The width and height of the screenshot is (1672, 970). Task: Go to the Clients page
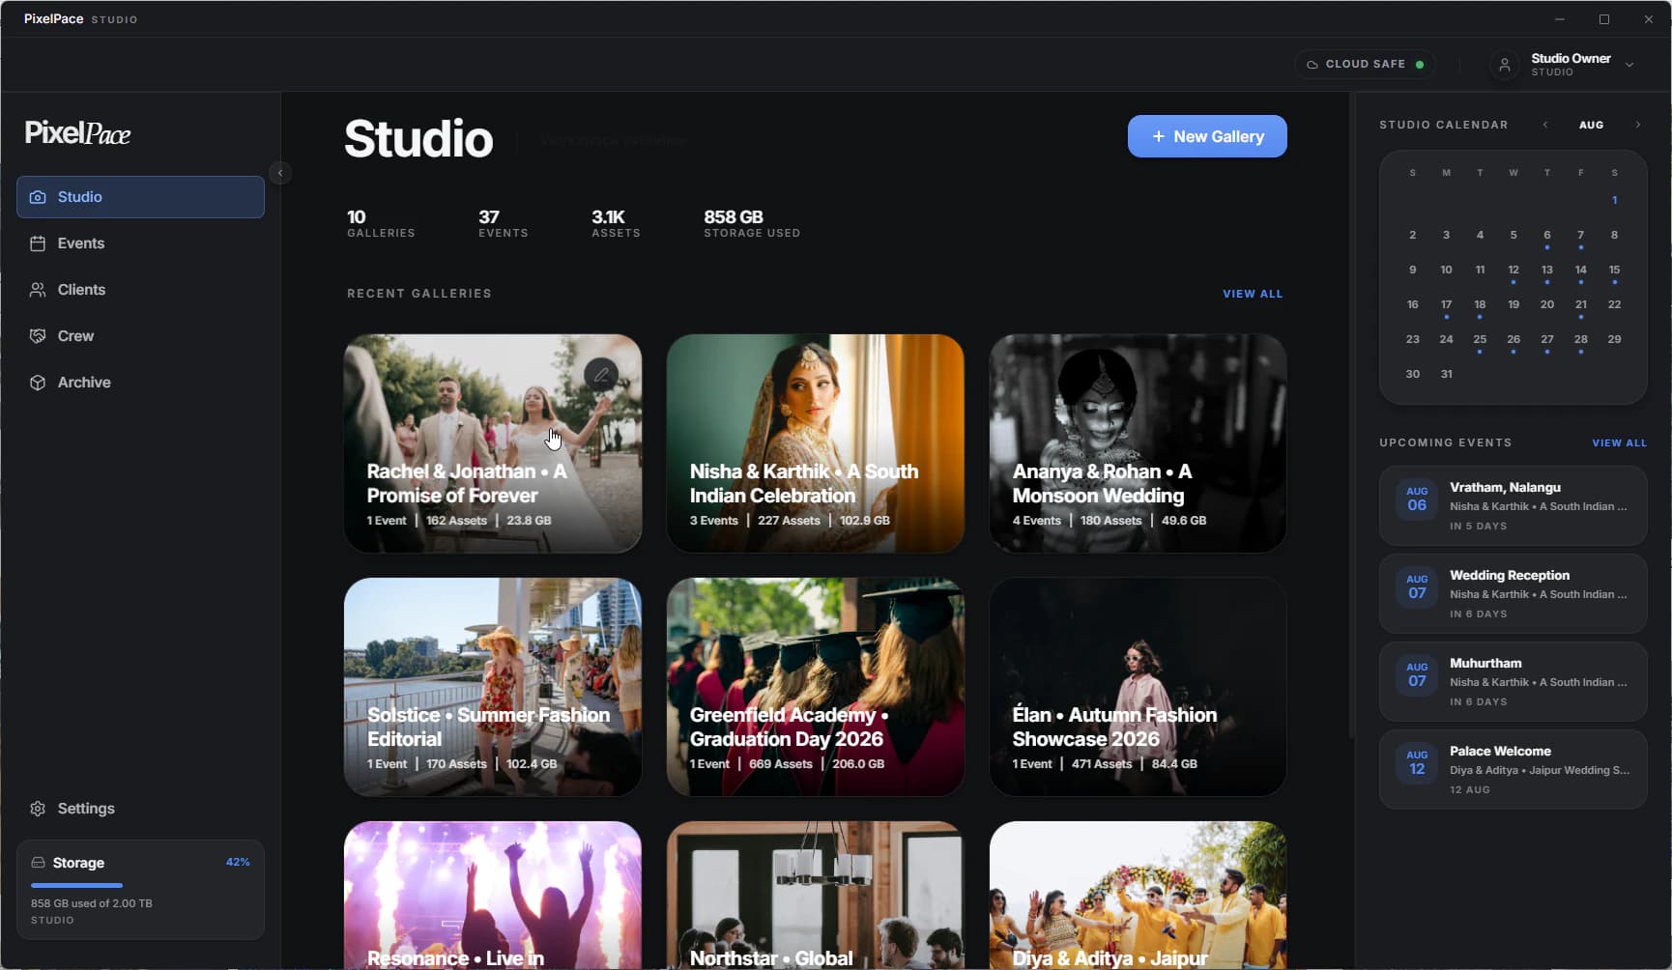pos(140,290)
